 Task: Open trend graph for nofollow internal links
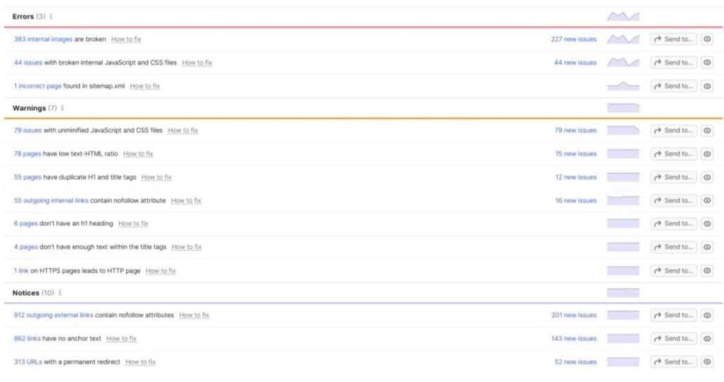623,201
